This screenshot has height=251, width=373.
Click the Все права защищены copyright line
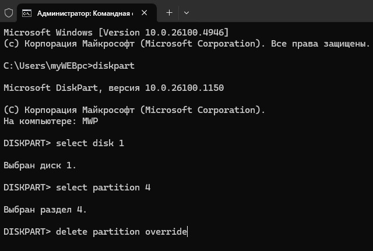click(186, 44)
